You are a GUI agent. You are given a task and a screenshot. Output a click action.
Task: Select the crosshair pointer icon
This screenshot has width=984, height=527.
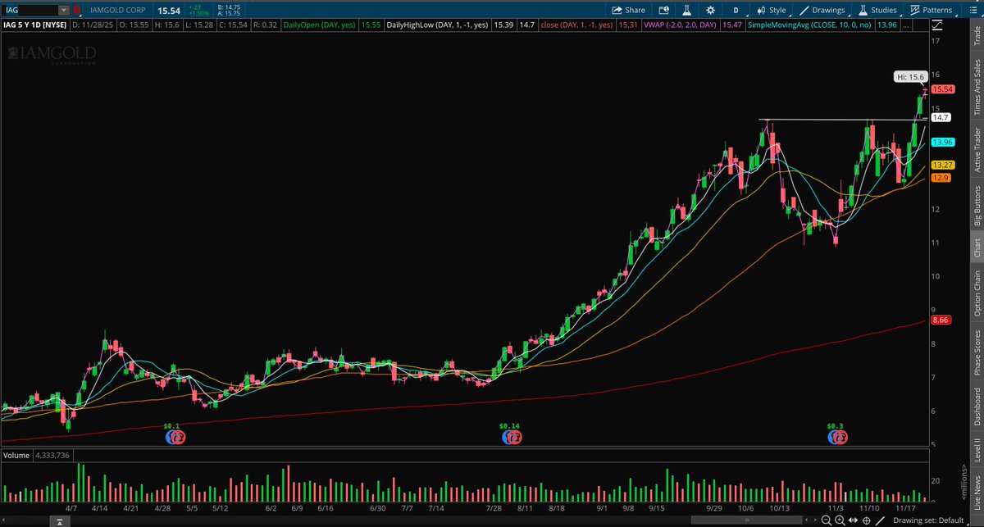click(x=867, y=520)
